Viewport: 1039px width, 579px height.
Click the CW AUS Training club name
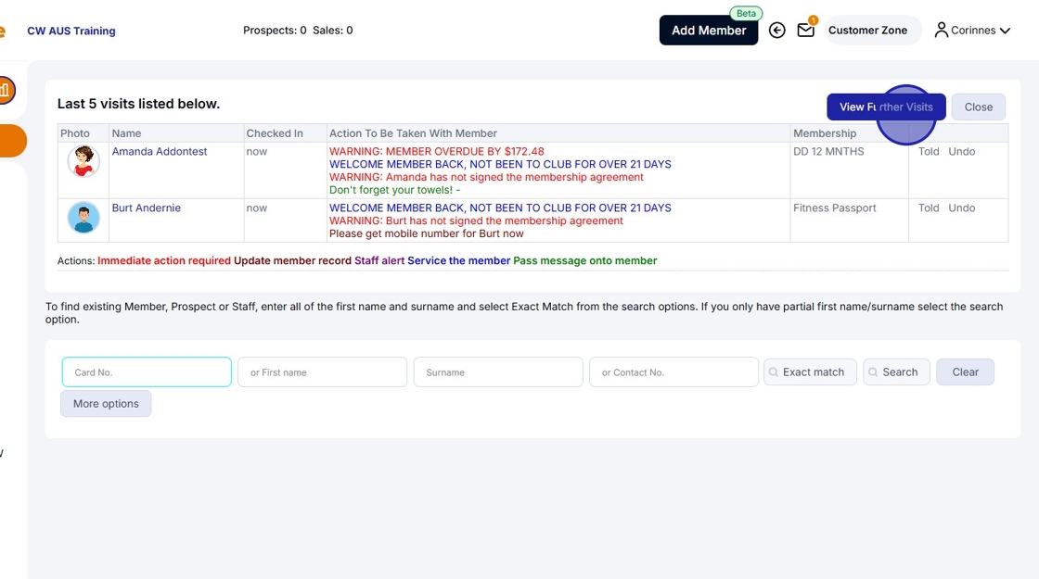(x=71, y=31)
